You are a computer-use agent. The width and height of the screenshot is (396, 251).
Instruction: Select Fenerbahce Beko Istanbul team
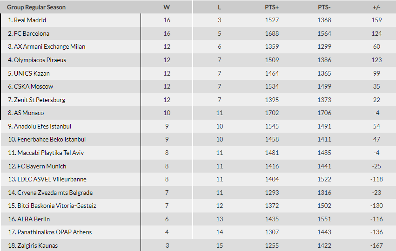pos(52,139)
